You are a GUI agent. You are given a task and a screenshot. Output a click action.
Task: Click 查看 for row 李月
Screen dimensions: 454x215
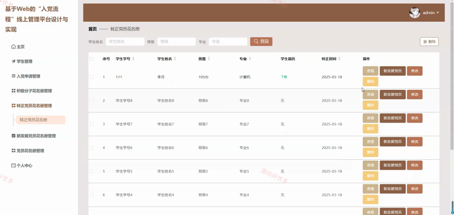pyautogui.click(x=370, y=71)
